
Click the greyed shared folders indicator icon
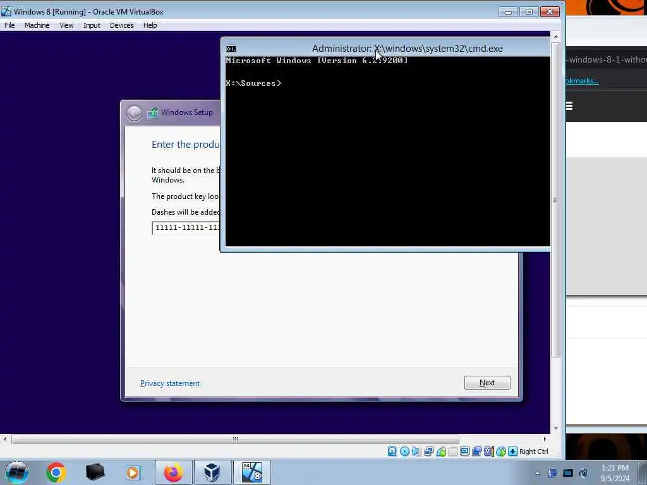click(452, 452)
